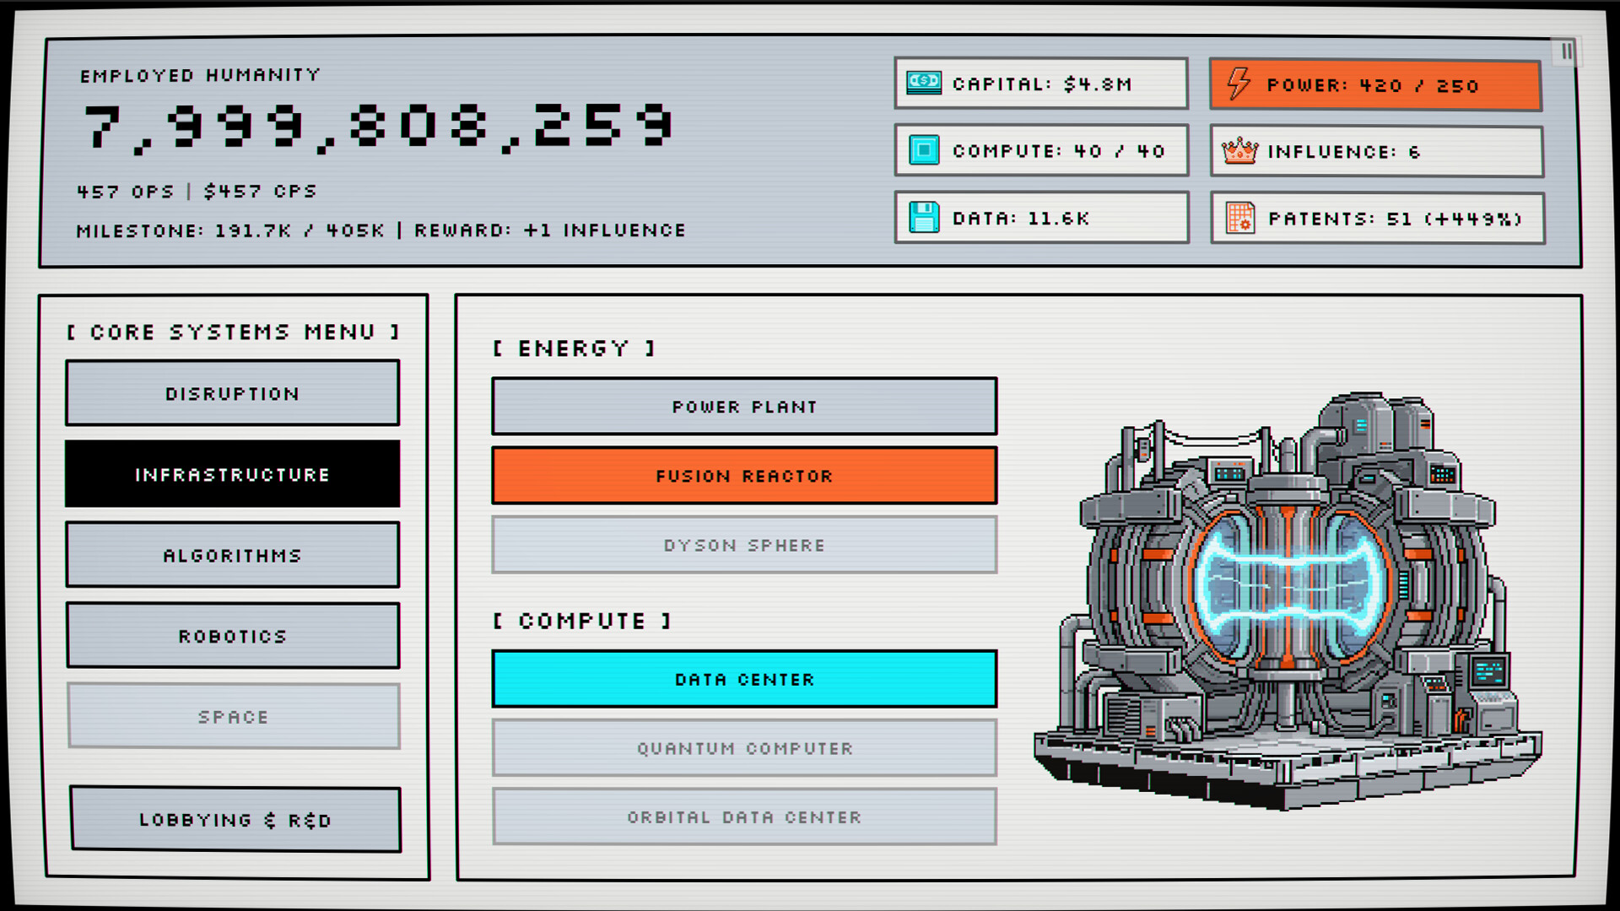
Task: Click the Power: 420 / 250 readout
Action: click(x=1375, y=85)
